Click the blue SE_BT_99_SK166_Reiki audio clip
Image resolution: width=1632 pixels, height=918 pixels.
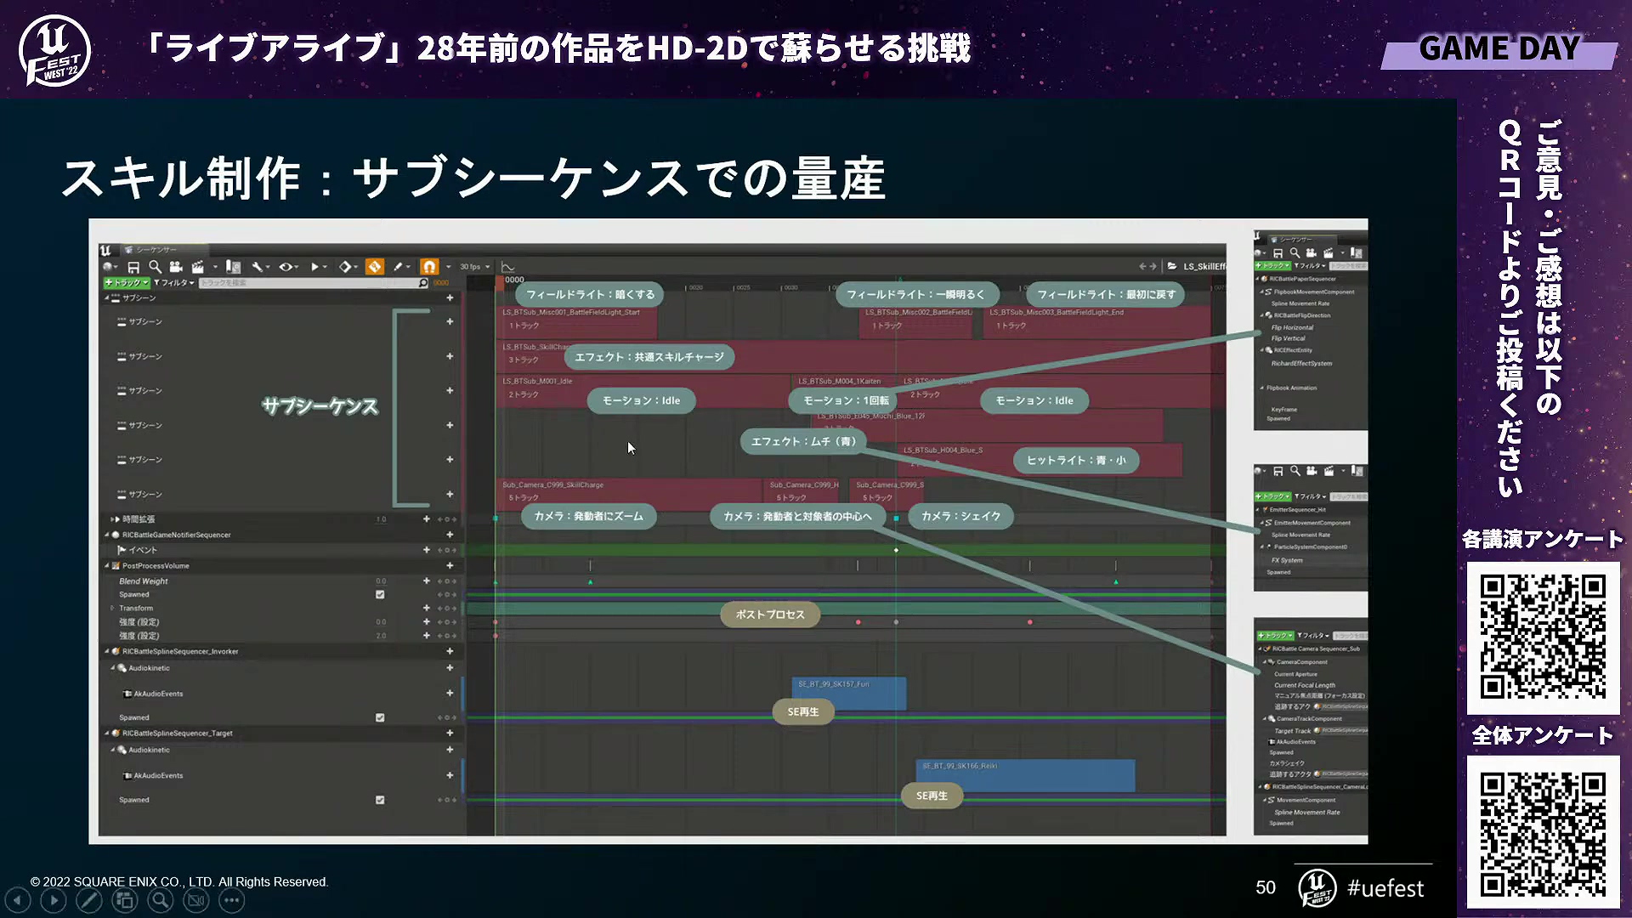pyautogui.click(x=1024, y=777)
